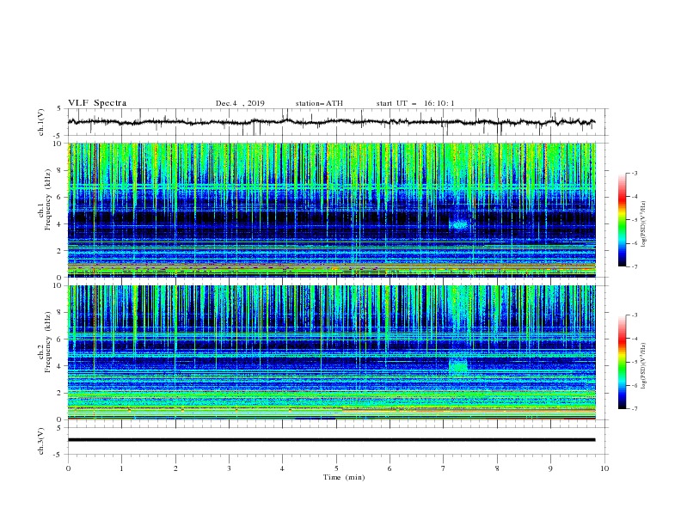Viewport: 681px width, 526px height.
Task: Click the time axis tick label "4"
Action: (282, 468)
